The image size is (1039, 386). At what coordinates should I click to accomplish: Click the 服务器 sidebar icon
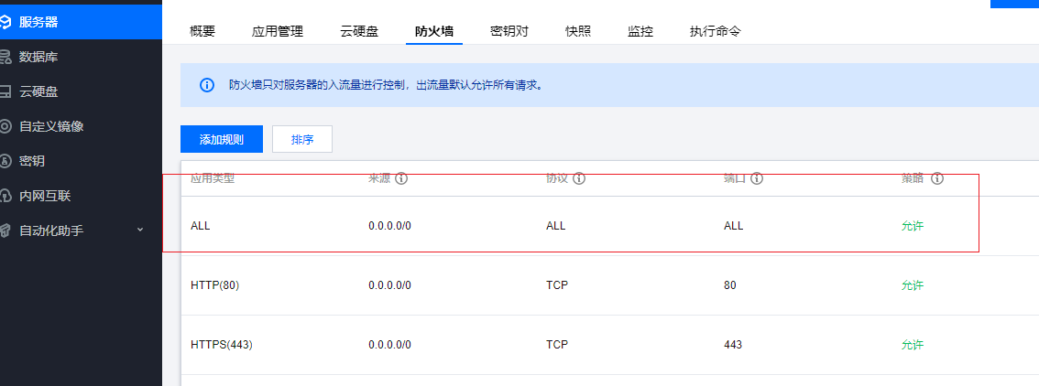pyautogui.click(x=5, y=23)
